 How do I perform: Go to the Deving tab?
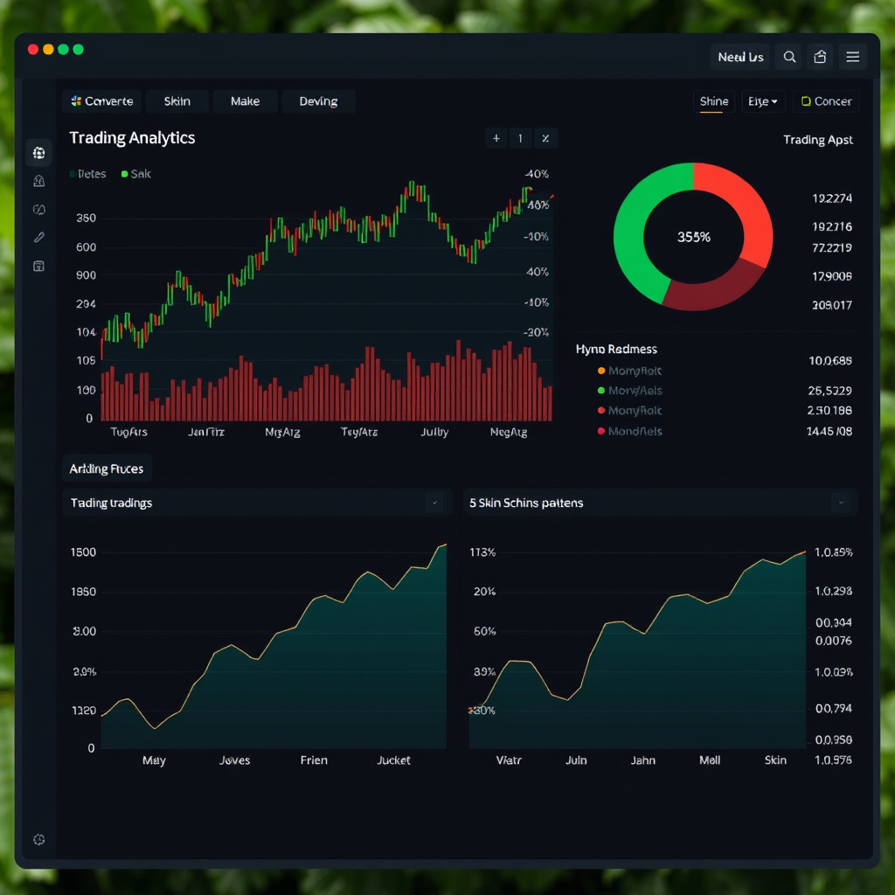[x=318, y=101]
